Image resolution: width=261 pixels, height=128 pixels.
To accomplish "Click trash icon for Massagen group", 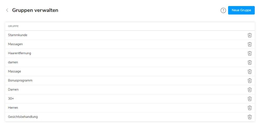I will click(x=250, y=44).
